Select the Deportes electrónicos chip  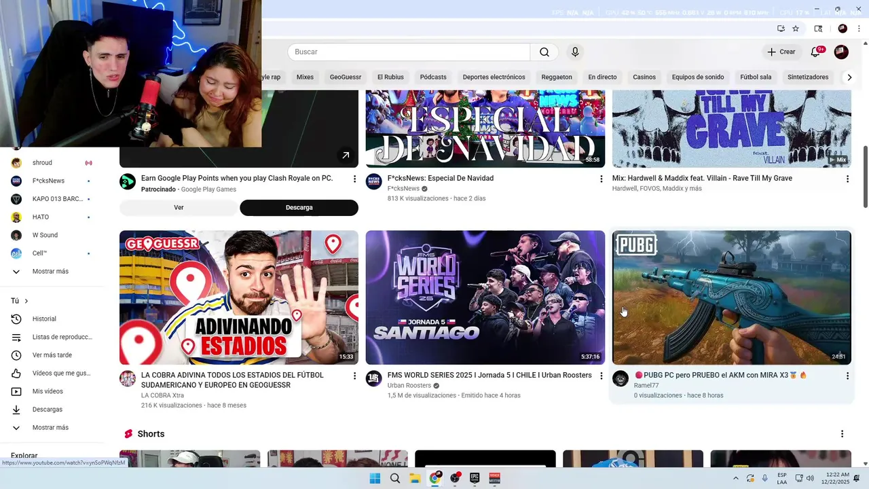(494, 77)
